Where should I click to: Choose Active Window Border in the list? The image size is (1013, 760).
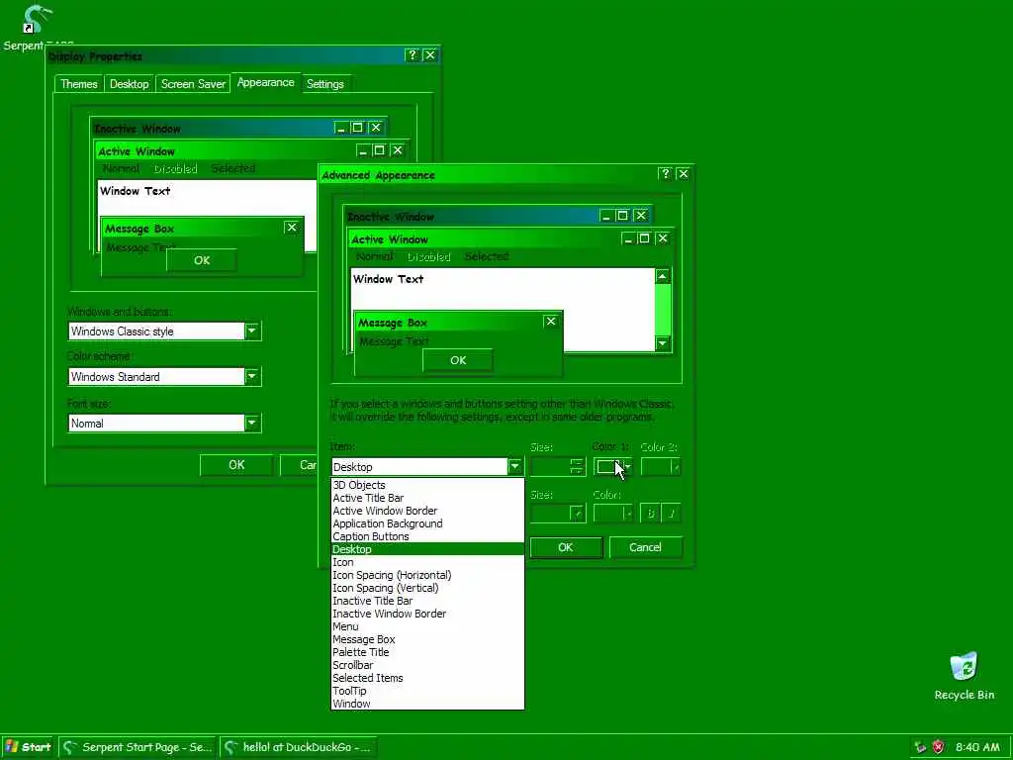[427, 511]
